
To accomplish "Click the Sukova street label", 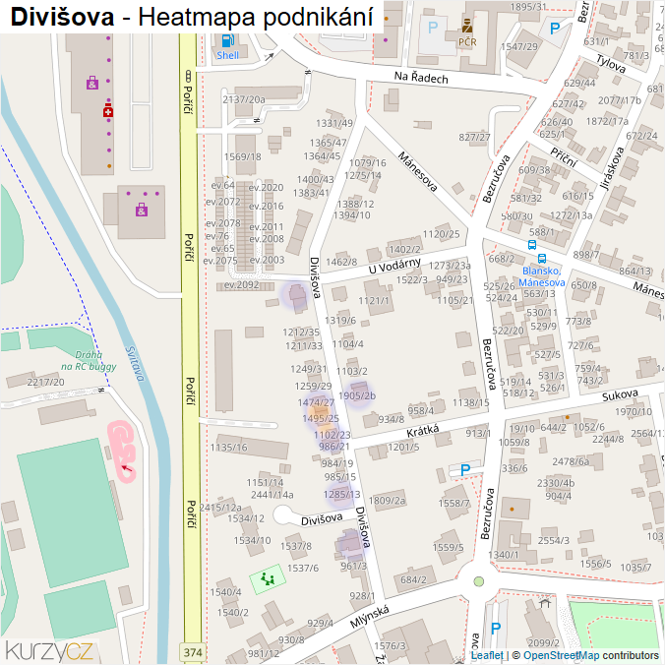I will (x=620, y=395).
